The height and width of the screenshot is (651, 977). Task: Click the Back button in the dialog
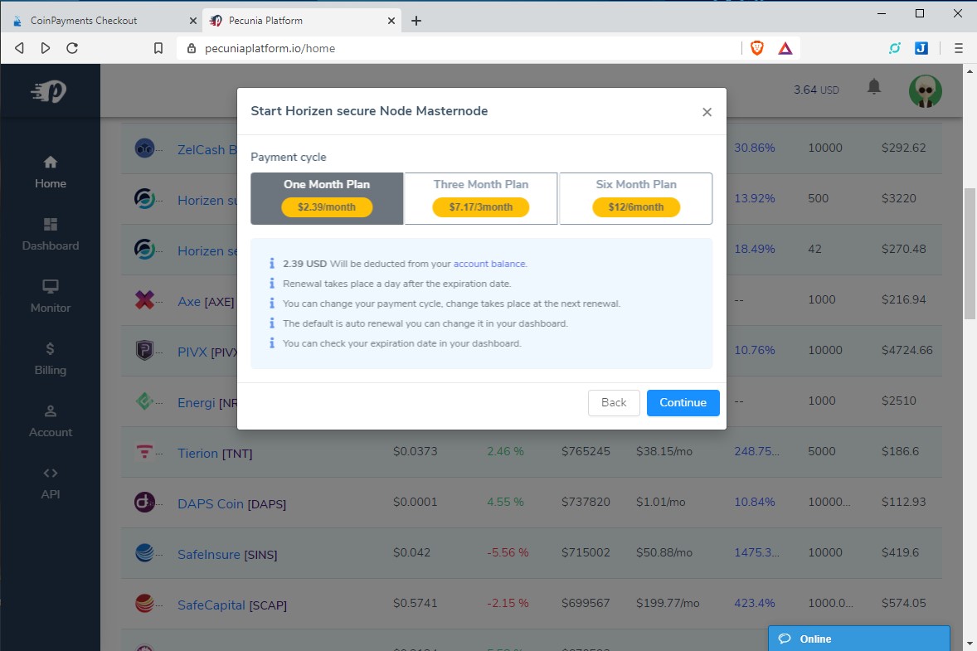click(x=614, y=403)
